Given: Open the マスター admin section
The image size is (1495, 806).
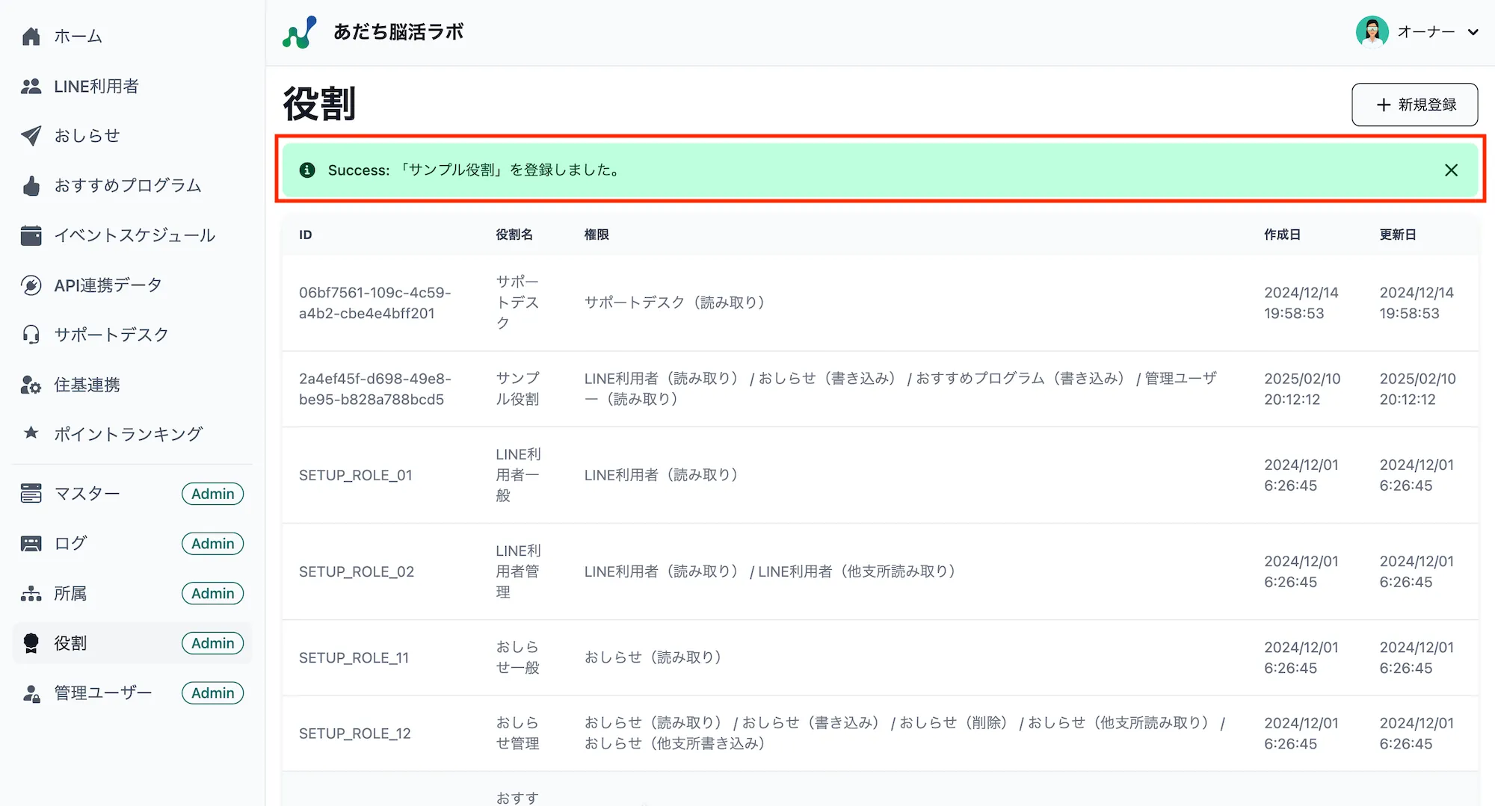Looking at the screenshot, I should [87, 493].
